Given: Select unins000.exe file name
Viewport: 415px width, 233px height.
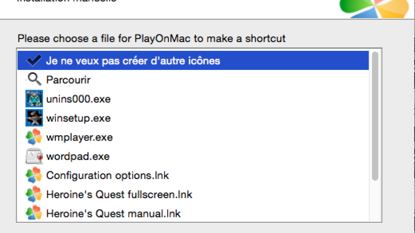Looking at the screenshot, I should tap(78, 99).
